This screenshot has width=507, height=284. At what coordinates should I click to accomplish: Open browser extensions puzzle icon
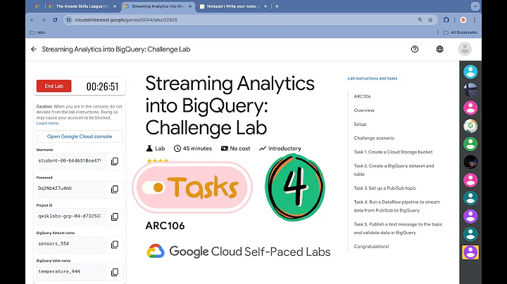[446, 20]
